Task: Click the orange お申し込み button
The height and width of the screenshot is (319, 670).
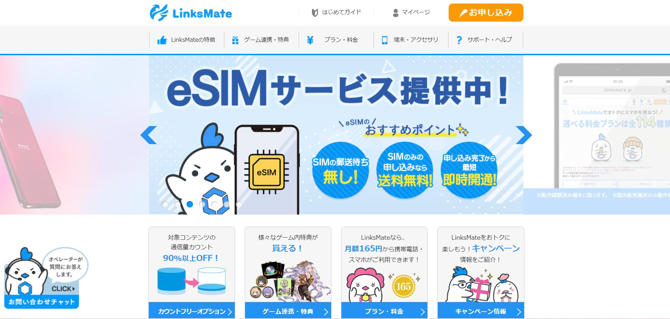Action: pos(486,13)
